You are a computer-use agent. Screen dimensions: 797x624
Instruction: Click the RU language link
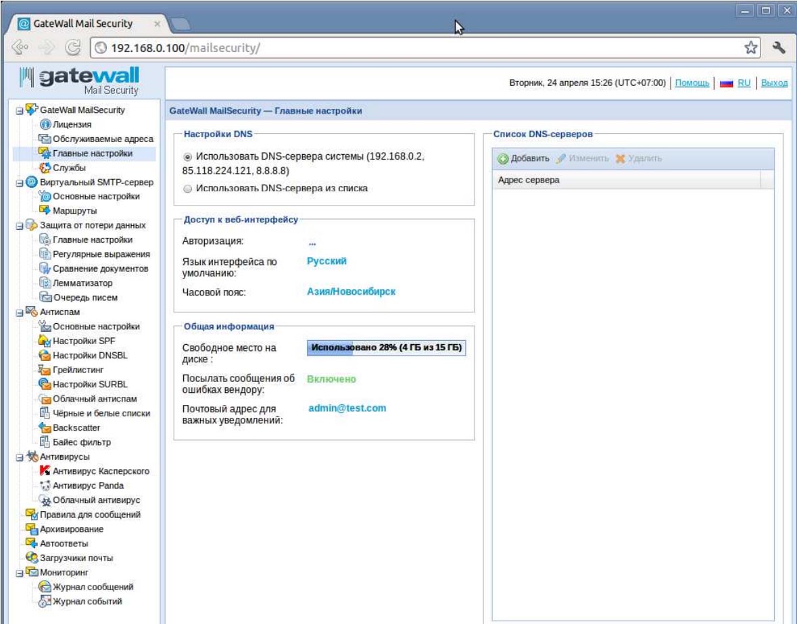[744, 83]
